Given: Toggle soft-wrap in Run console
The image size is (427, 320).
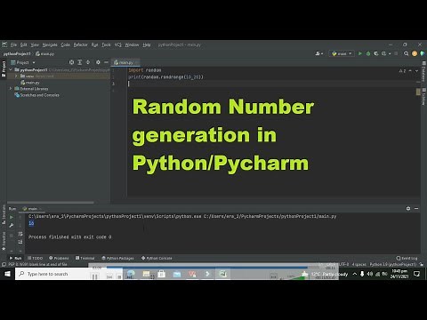Looking at the screenshot, I should pos(20,234).
